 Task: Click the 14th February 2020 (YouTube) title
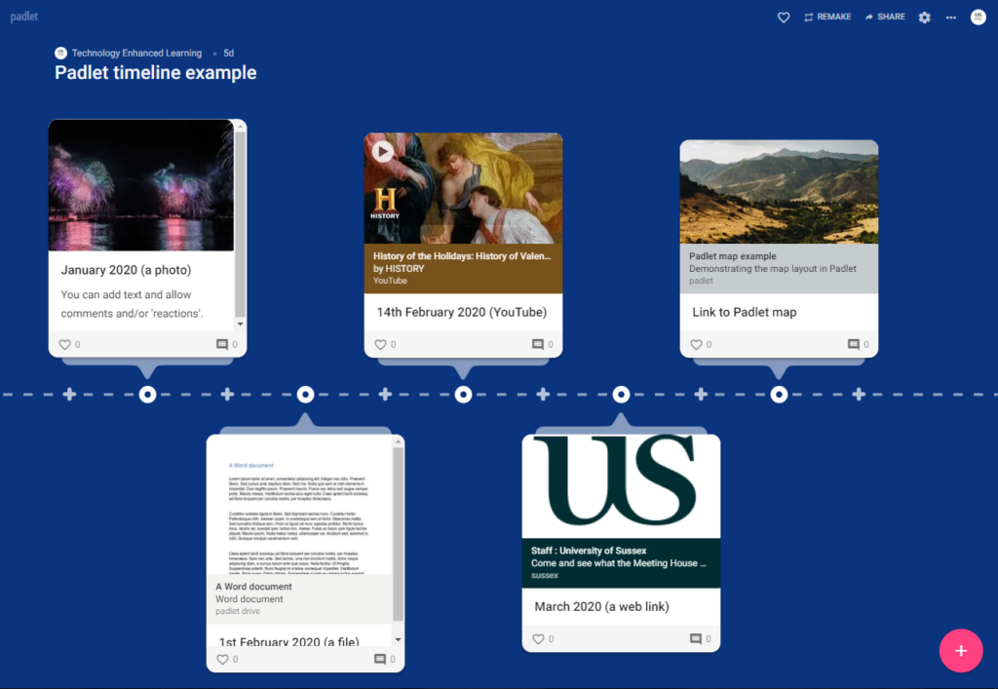coord(461,312)
